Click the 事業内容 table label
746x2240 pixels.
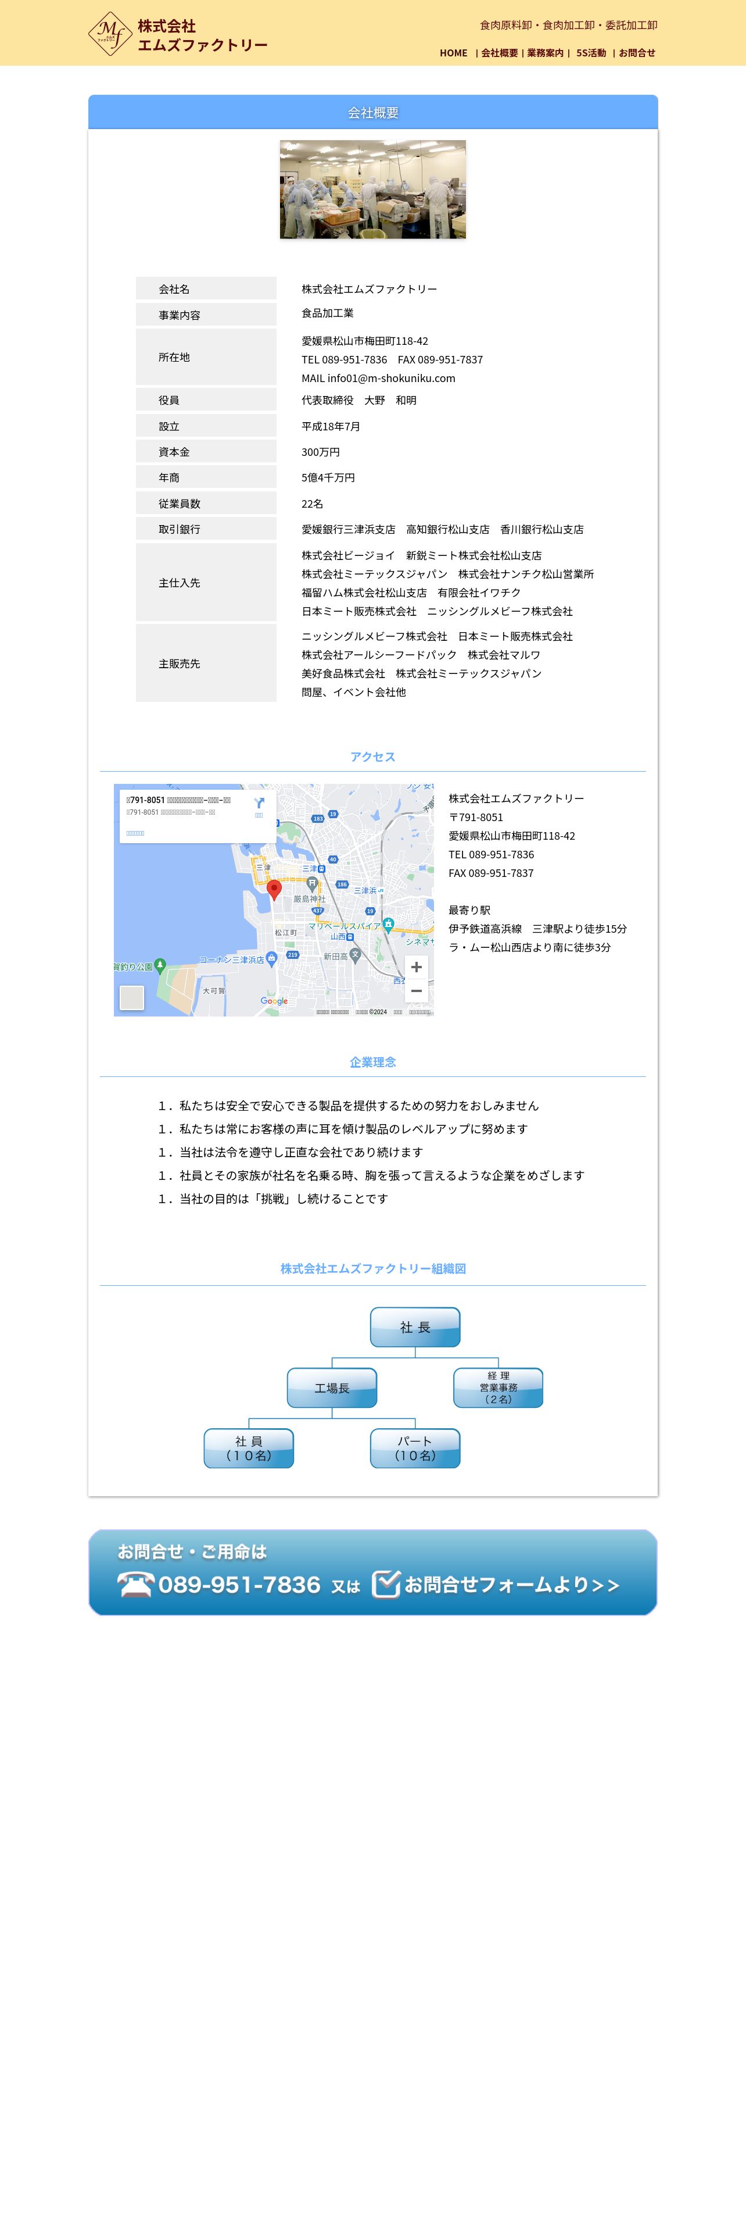pos(206,315)
